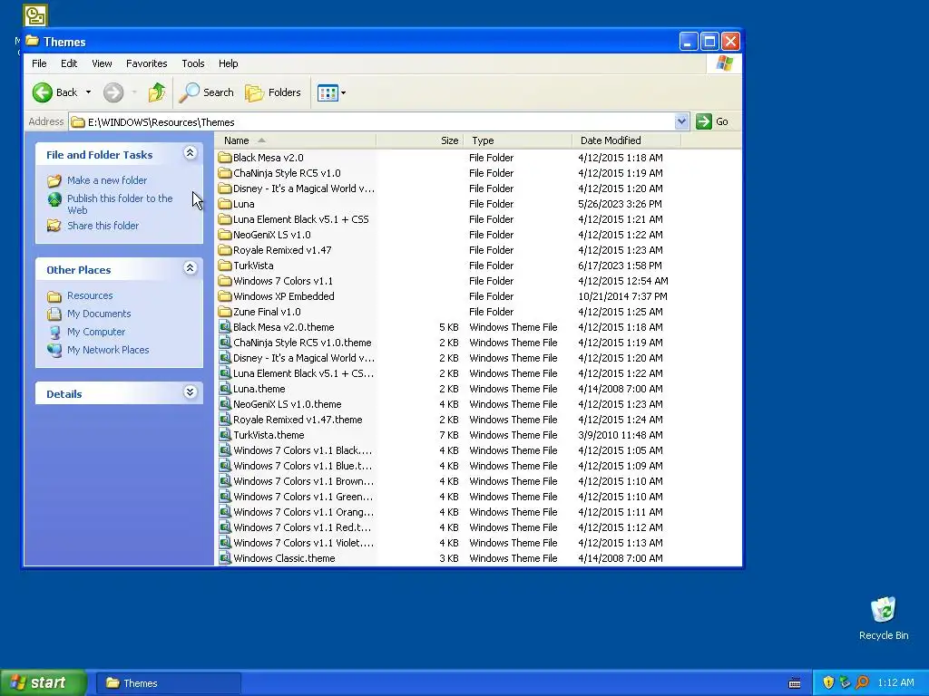The width and height of the screenshot is (929, 696).
Task: Sort by Type column header
Action: tap(518, 140)
